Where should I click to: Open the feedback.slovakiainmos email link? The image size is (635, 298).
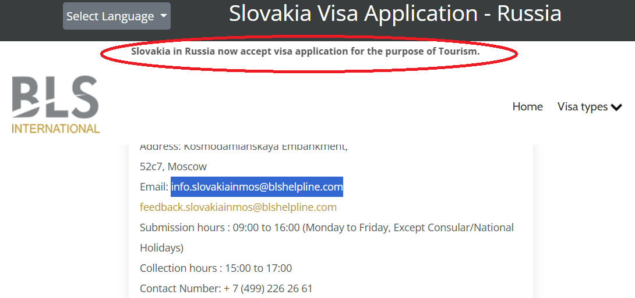238,207
